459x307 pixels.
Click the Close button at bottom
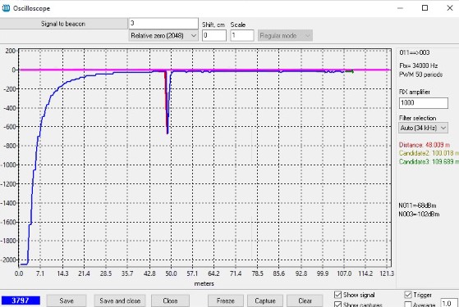click(170, 300)
